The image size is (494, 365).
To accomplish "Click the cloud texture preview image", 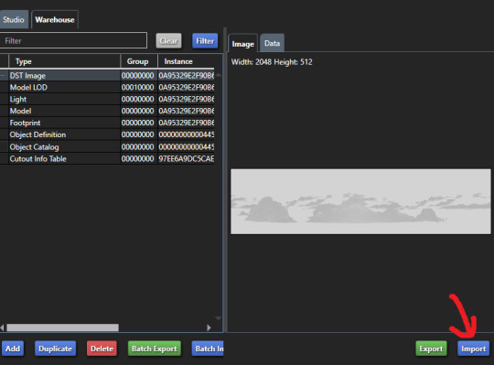I will (360, 201).
